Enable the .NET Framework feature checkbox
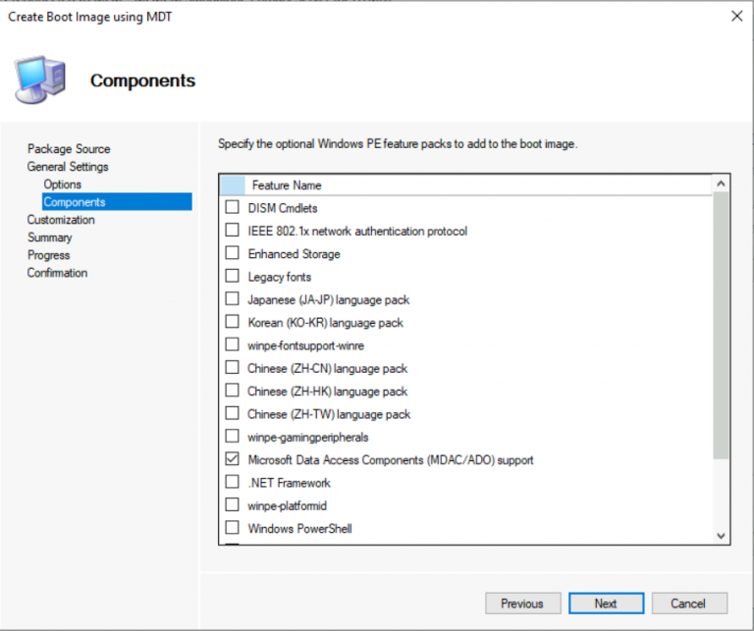The width and height of the screenshot is (754, 631). 233,483
